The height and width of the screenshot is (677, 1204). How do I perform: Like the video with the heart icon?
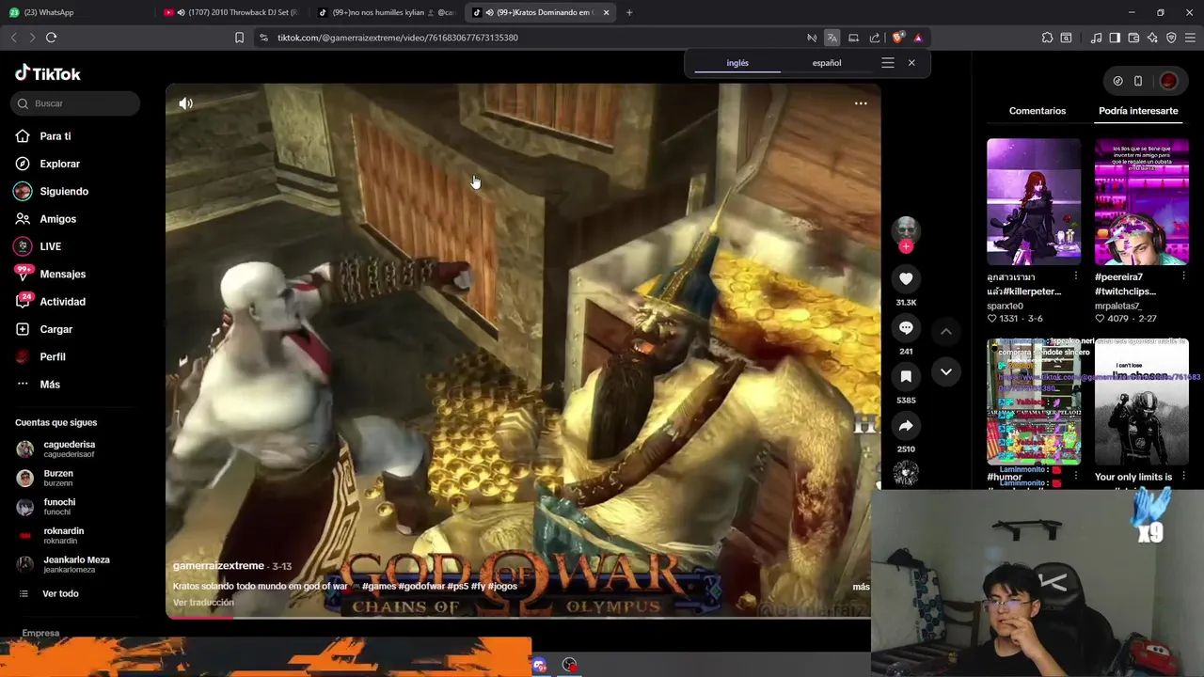(906, 278)
